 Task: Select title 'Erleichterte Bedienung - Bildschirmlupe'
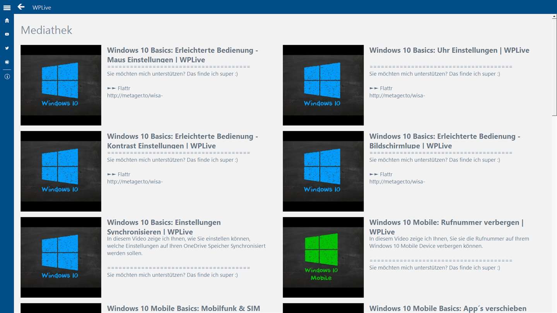[x=445, y=141]
